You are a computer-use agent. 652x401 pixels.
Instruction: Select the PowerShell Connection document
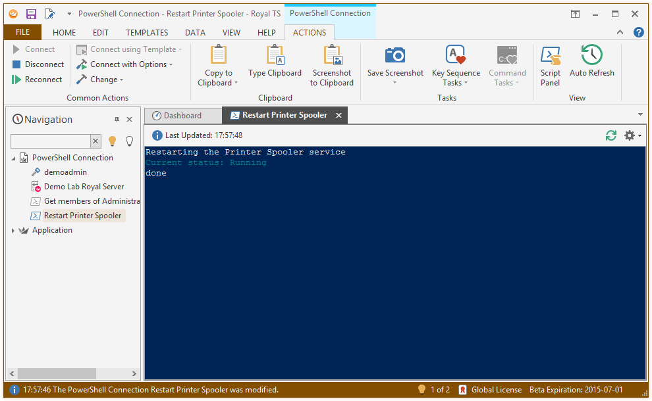(x=67, y=158)
